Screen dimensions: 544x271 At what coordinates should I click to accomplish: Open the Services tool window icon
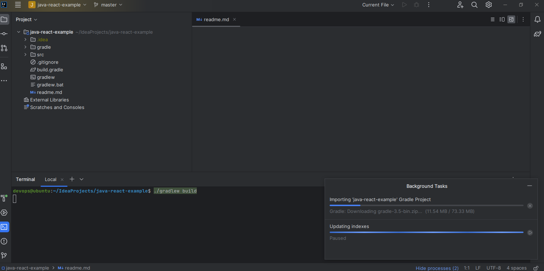[x=4, y=213]
